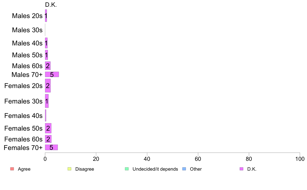Click the Disagree legend color swatch
307x190 pixels.
[x=70, y=169]
